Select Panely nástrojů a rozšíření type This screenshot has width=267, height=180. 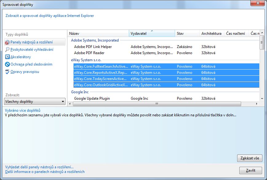coord(35,42)
